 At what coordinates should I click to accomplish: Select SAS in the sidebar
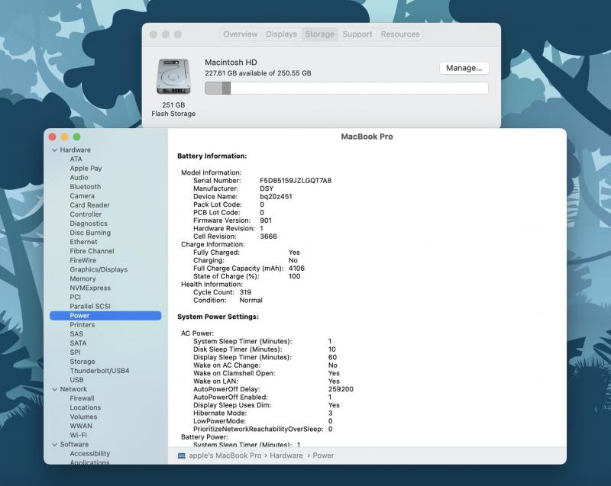tap(76, 334)
